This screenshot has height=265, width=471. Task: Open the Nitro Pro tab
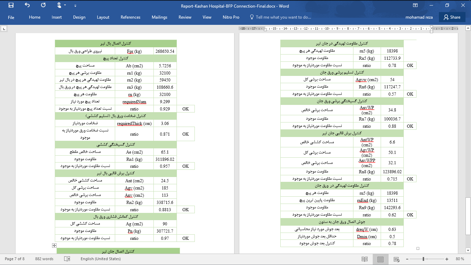(231, 17)
